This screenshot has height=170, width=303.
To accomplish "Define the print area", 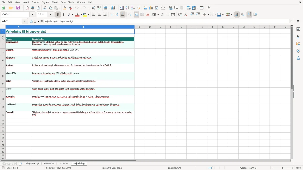I will point(189,8).
